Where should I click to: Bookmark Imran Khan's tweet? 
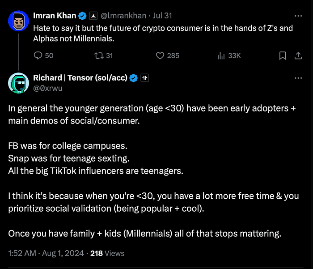tap(282, 56)
